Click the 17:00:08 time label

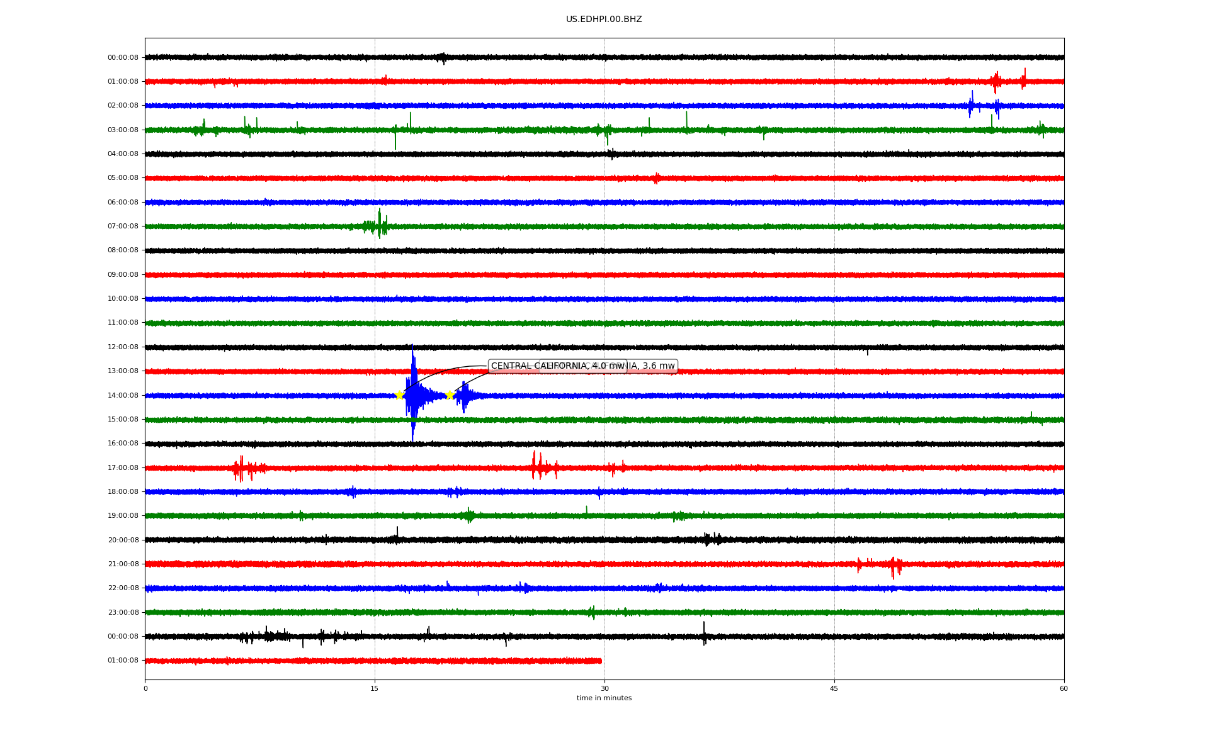pos(123,467)
